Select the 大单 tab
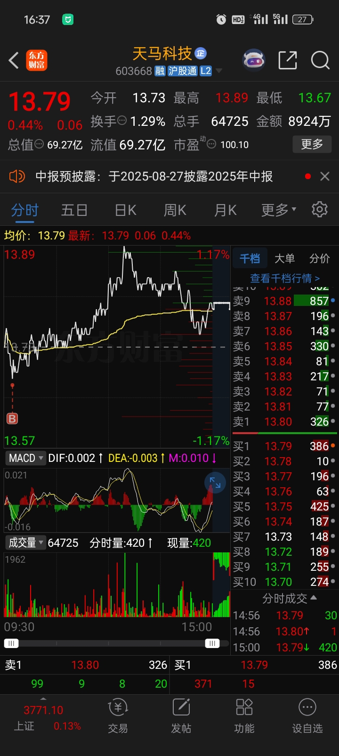Viewport: 339px width, 756px height. coord(284,258)
